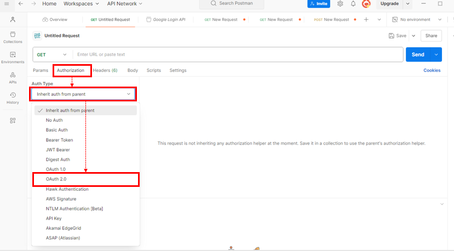Switch to the Authorization tab
This screenshot has width=454, height=251.
pyautogui.click(x=70, y=71)
